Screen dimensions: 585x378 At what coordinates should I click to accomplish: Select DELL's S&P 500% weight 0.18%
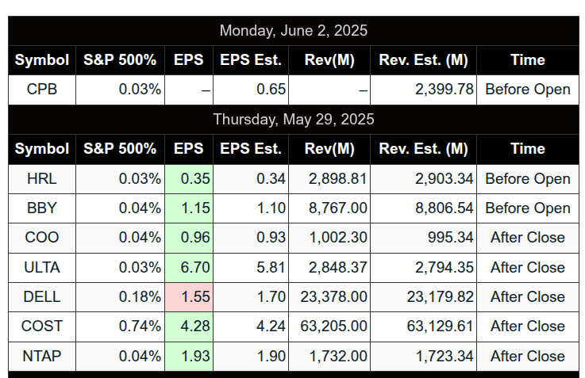(x=120, y=297)
